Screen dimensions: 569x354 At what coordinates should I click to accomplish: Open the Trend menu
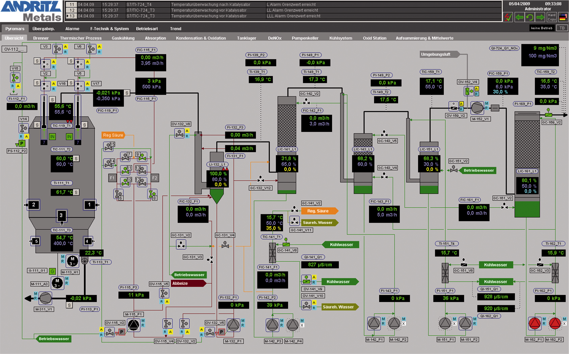[x=176, y=29]
